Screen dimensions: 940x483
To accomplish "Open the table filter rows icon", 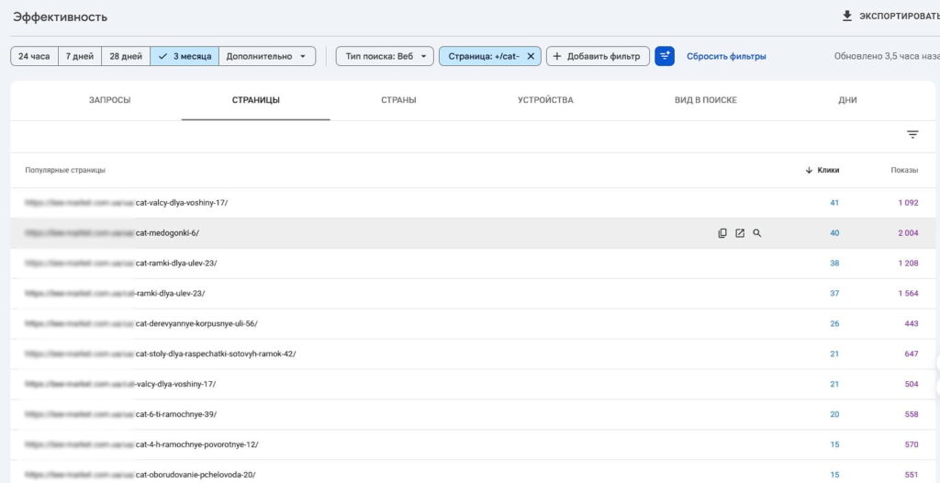I will 912,135.
